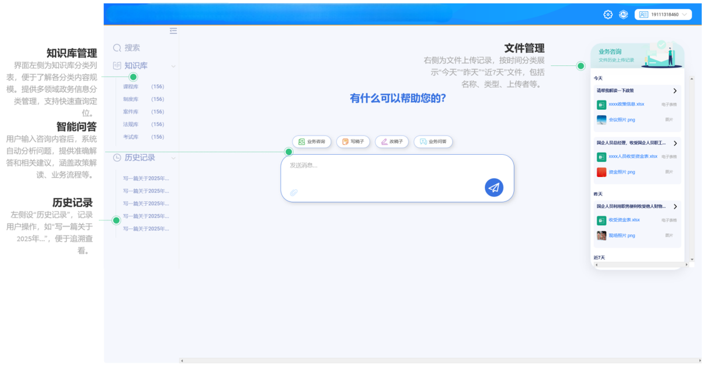Click the 知识库 book icon

117,66
